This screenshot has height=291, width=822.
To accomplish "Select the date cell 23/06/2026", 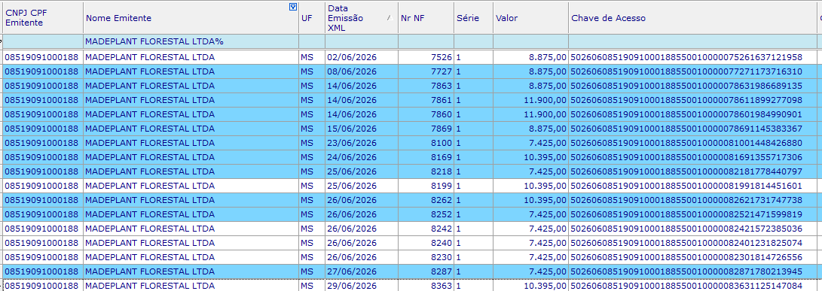I will pos(361,143).
